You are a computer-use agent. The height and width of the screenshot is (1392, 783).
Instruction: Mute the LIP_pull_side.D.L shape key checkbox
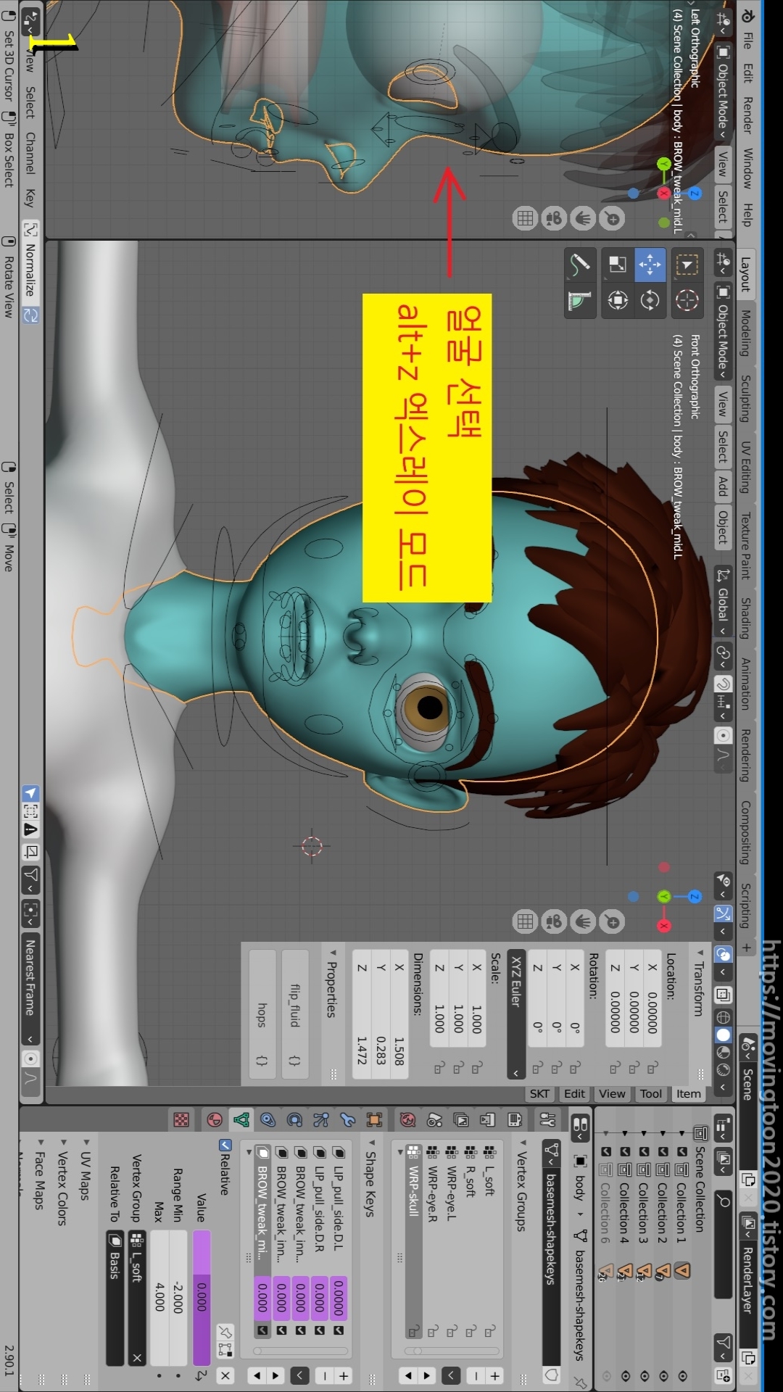pos(338,1330)
